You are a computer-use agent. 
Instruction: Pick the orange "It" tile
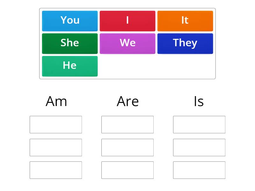click(185, 21)
